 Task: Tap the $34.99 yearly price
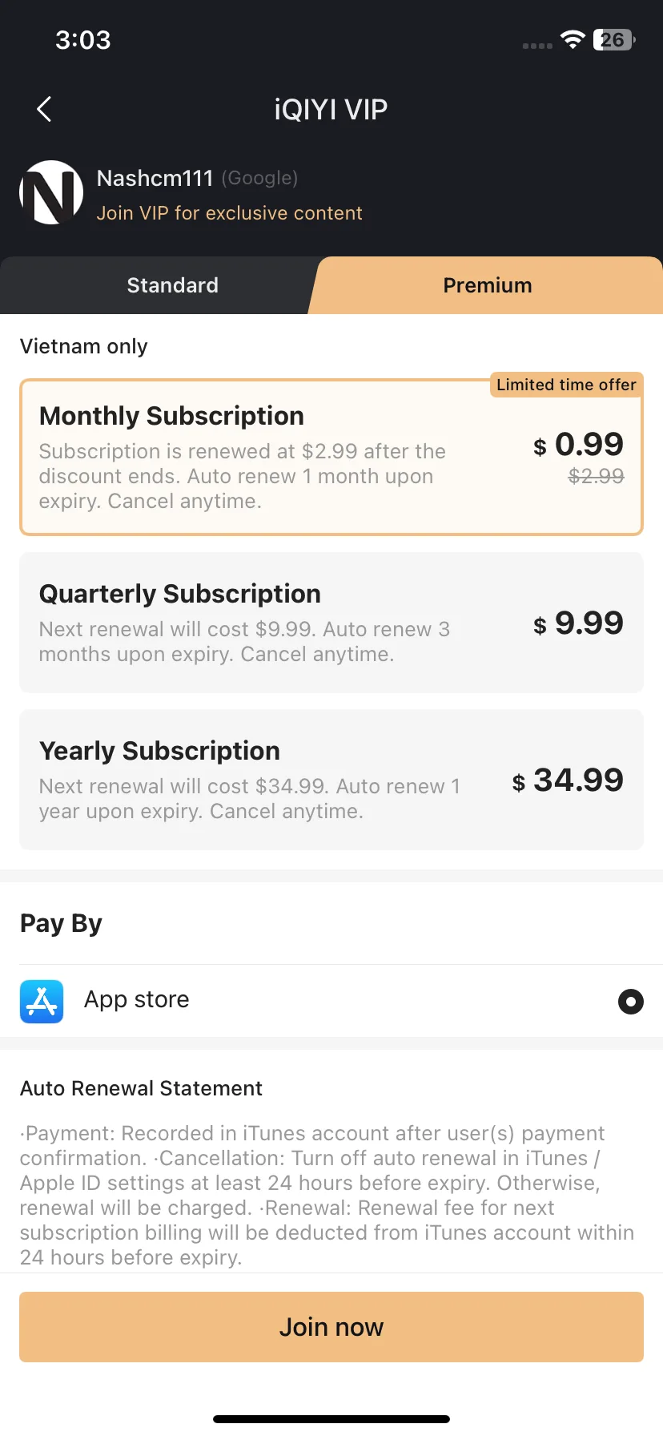[x=568, y=780]
